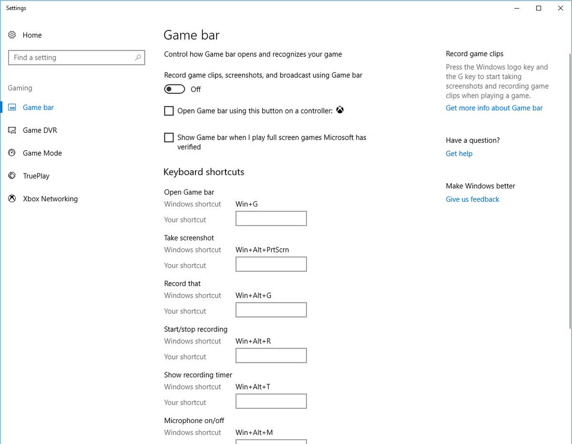Click the Get help link
The width and height of the screenshot is (572, 444).
(x=459, y=154)
